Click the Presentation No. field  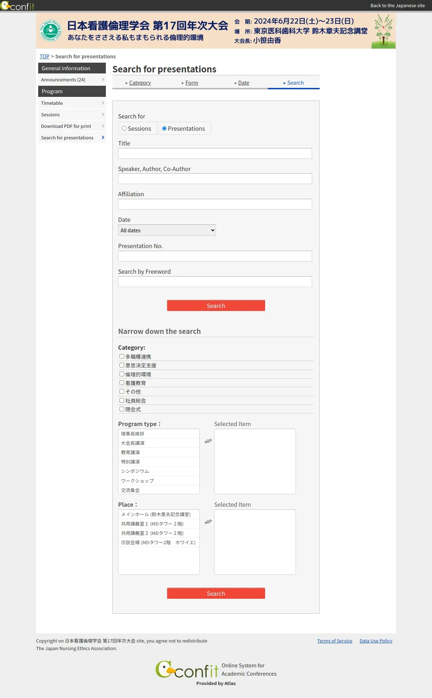(x=215, y=256)
